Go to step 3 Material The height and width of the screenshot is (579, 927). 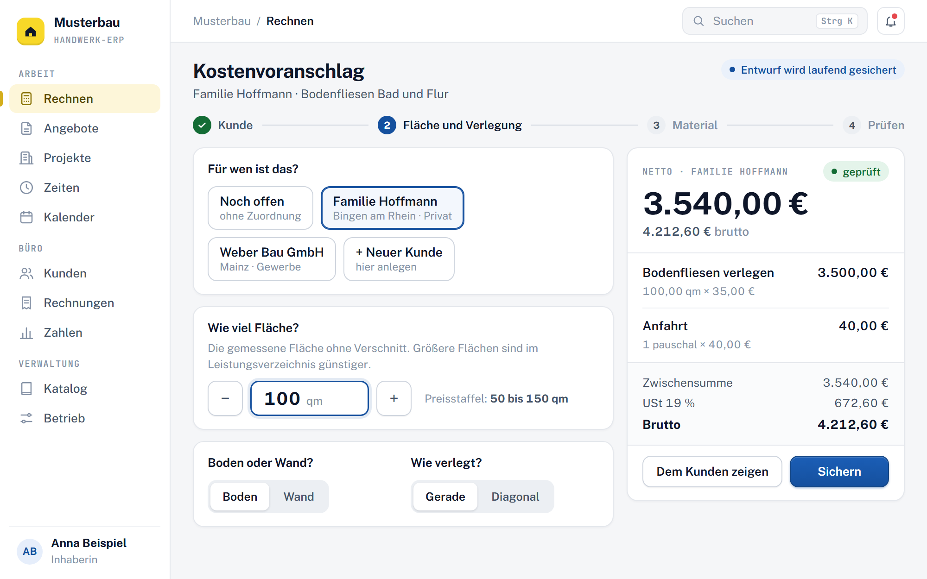682,125
